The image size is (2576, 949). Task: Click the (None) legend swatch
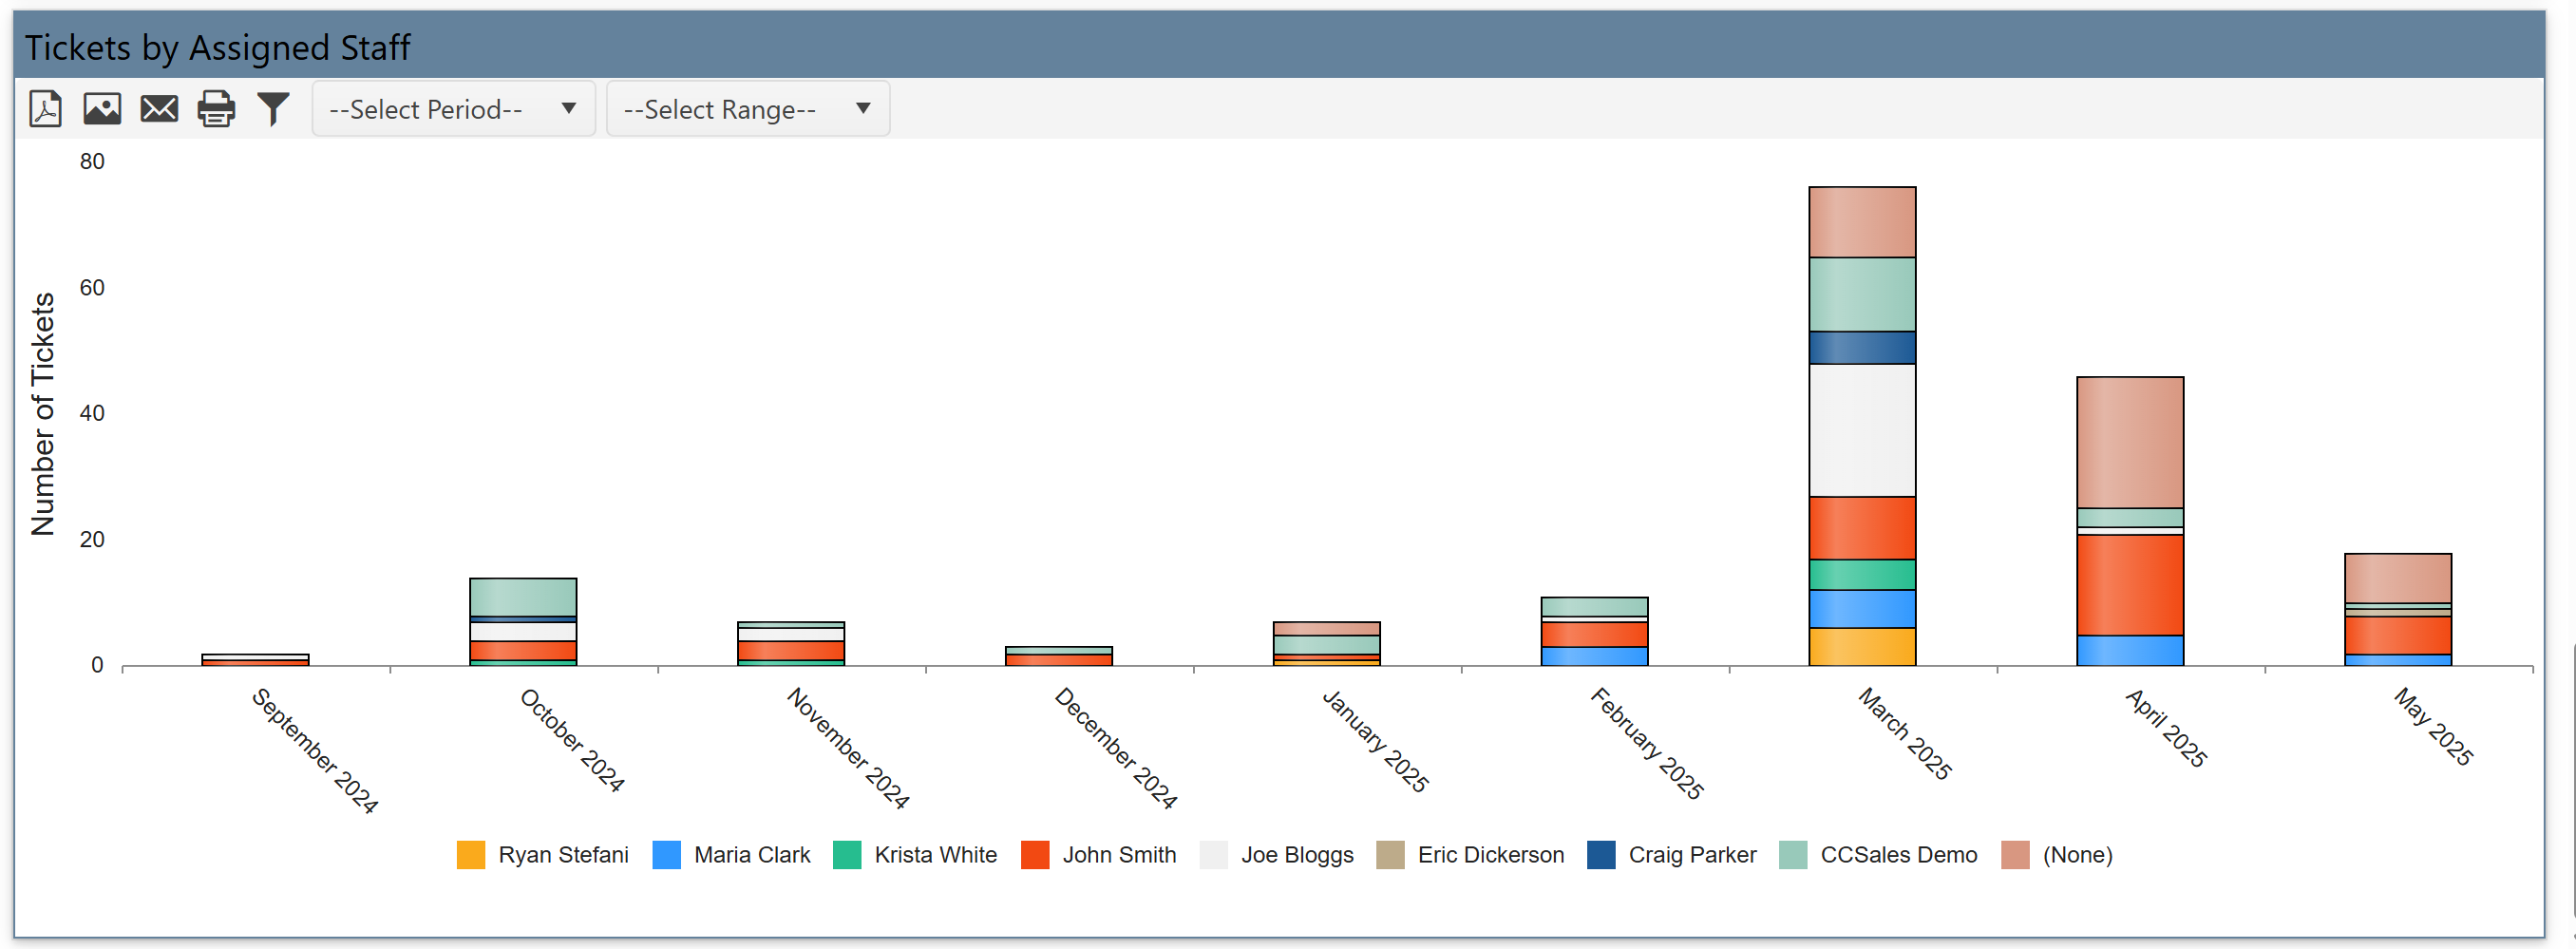coord(2015,855)
